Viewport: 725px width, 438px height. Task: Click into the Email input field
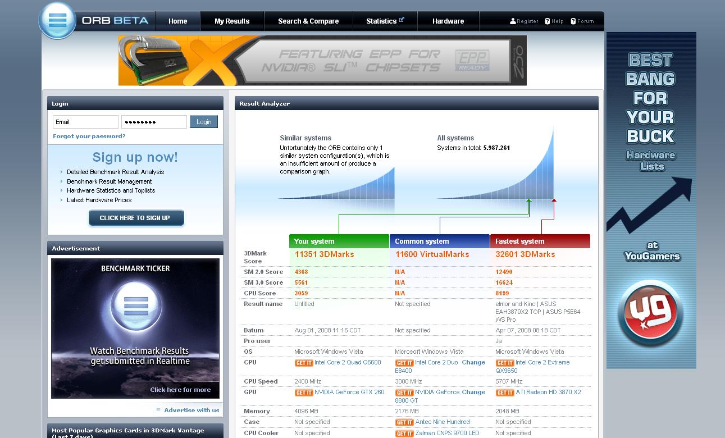[85, 122]
